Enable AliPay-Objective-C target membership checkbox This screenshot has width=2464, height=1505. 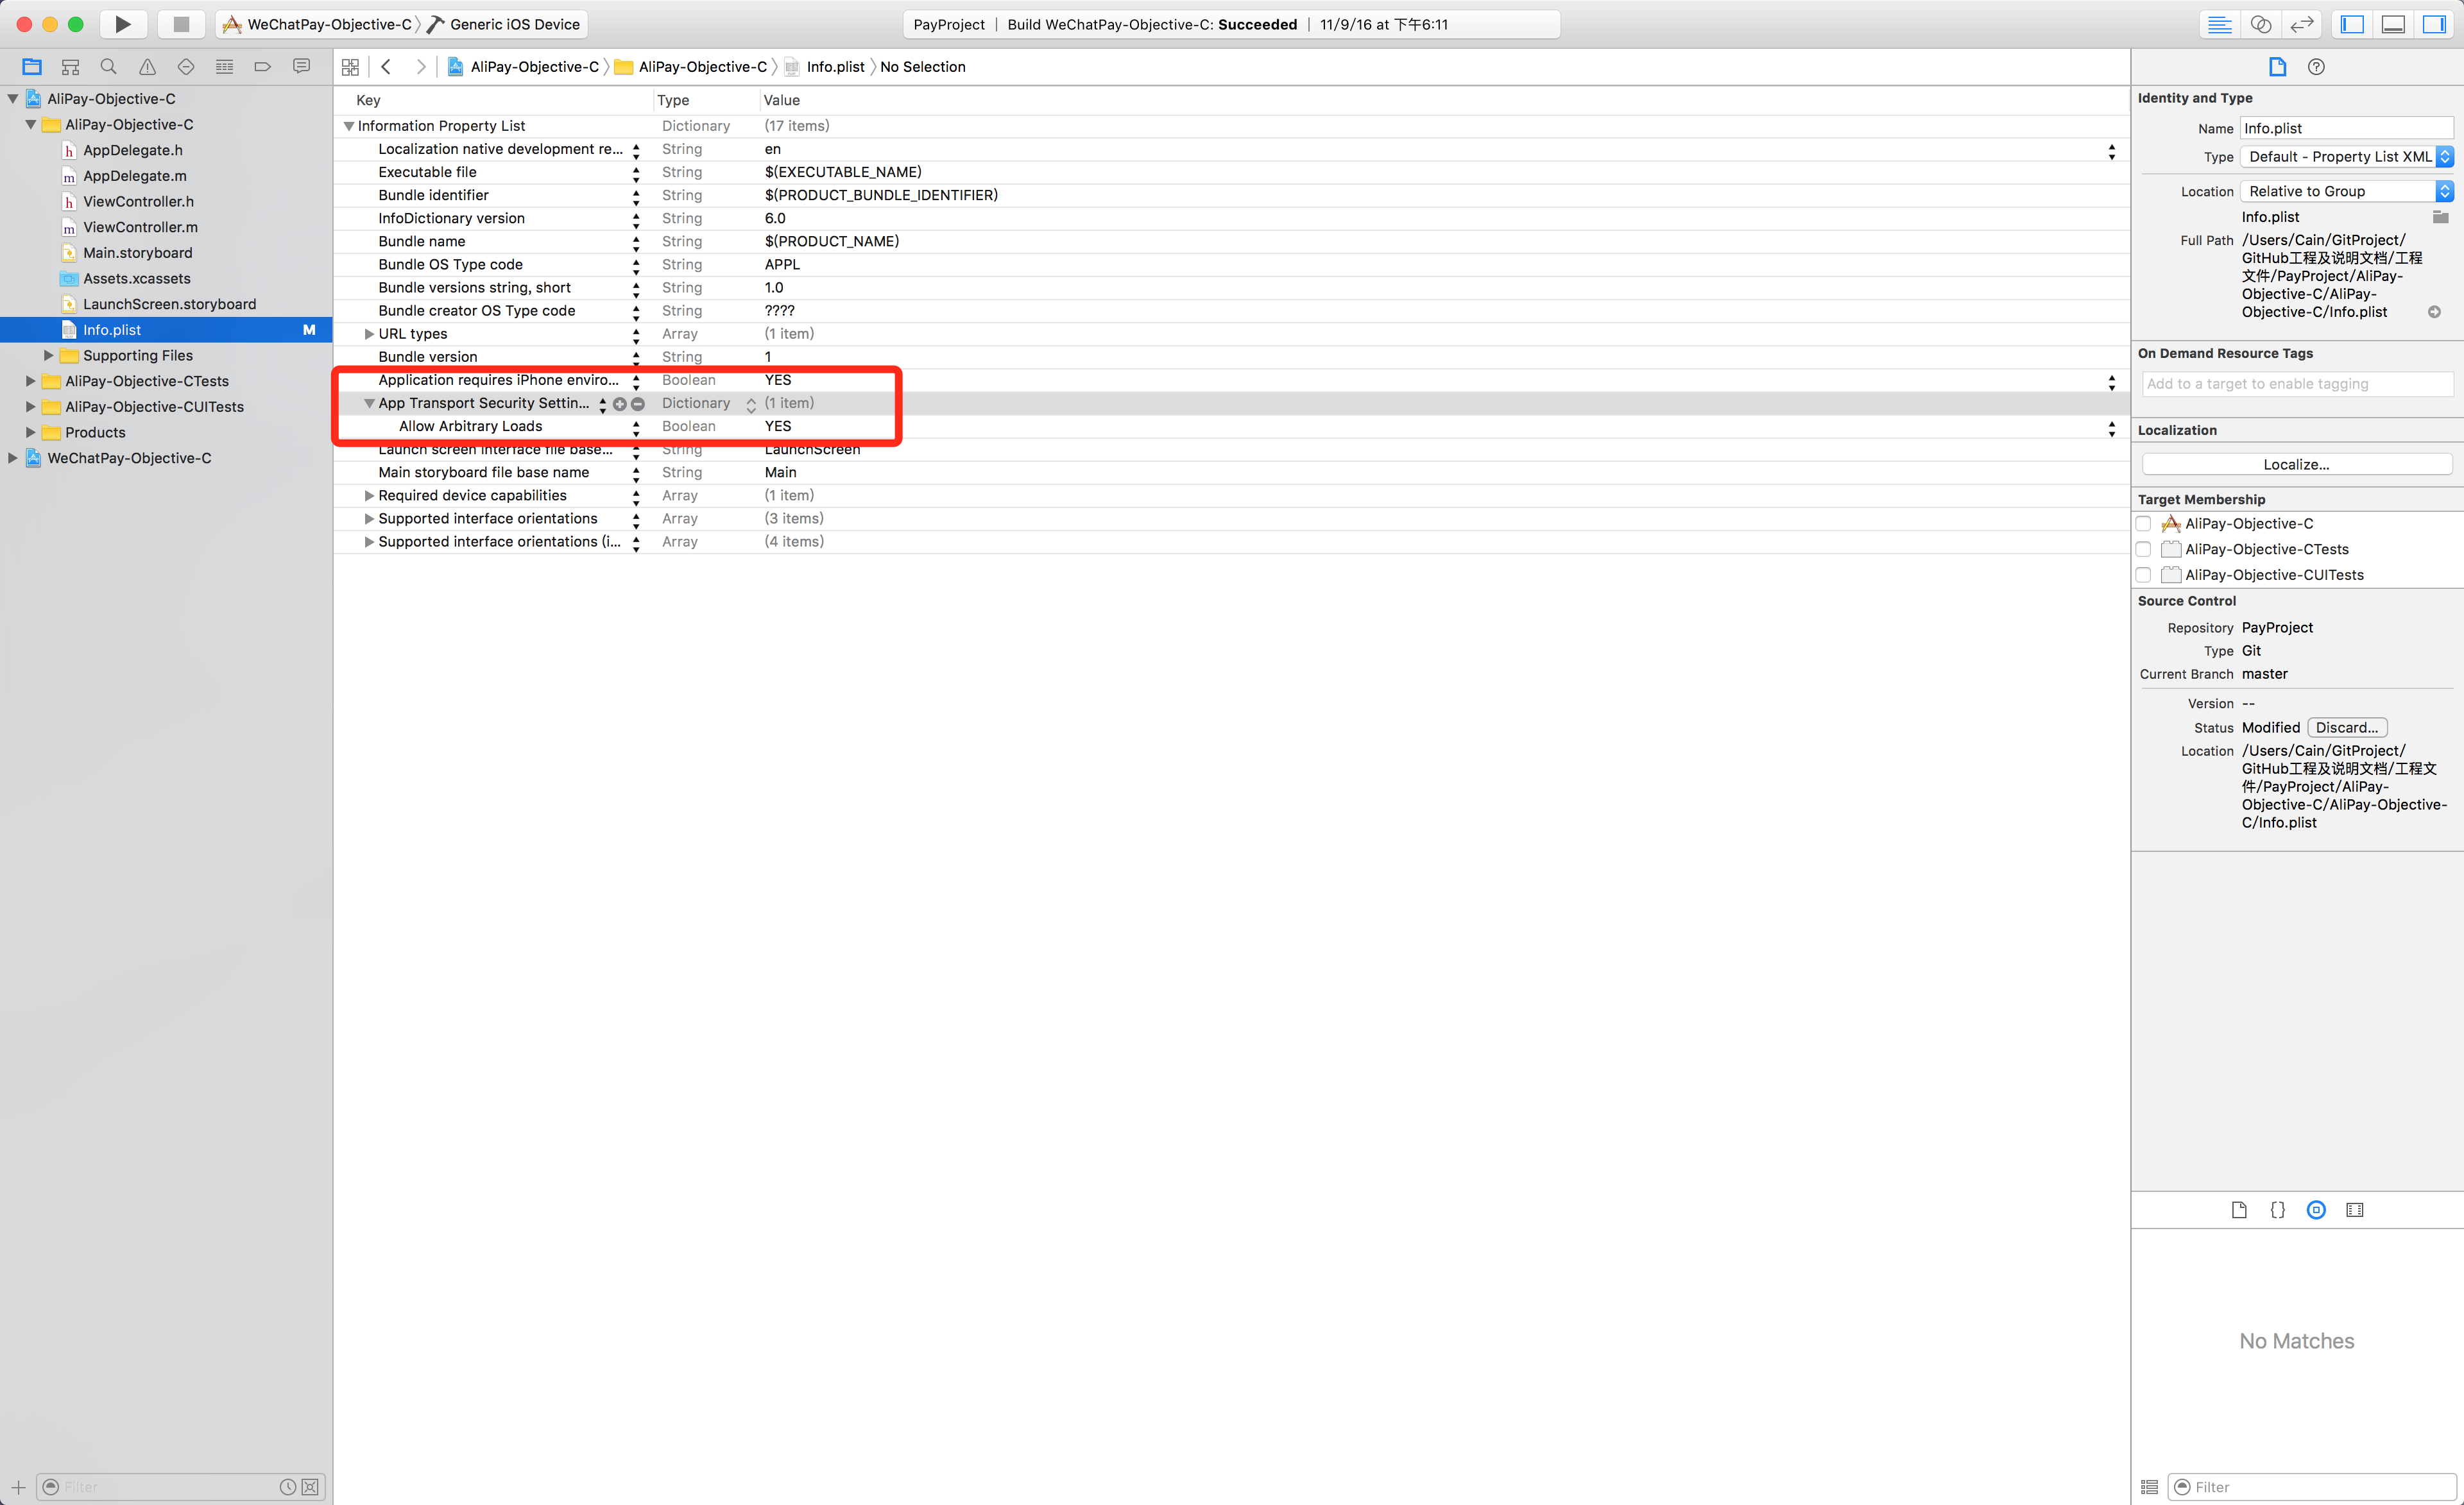2143,524
